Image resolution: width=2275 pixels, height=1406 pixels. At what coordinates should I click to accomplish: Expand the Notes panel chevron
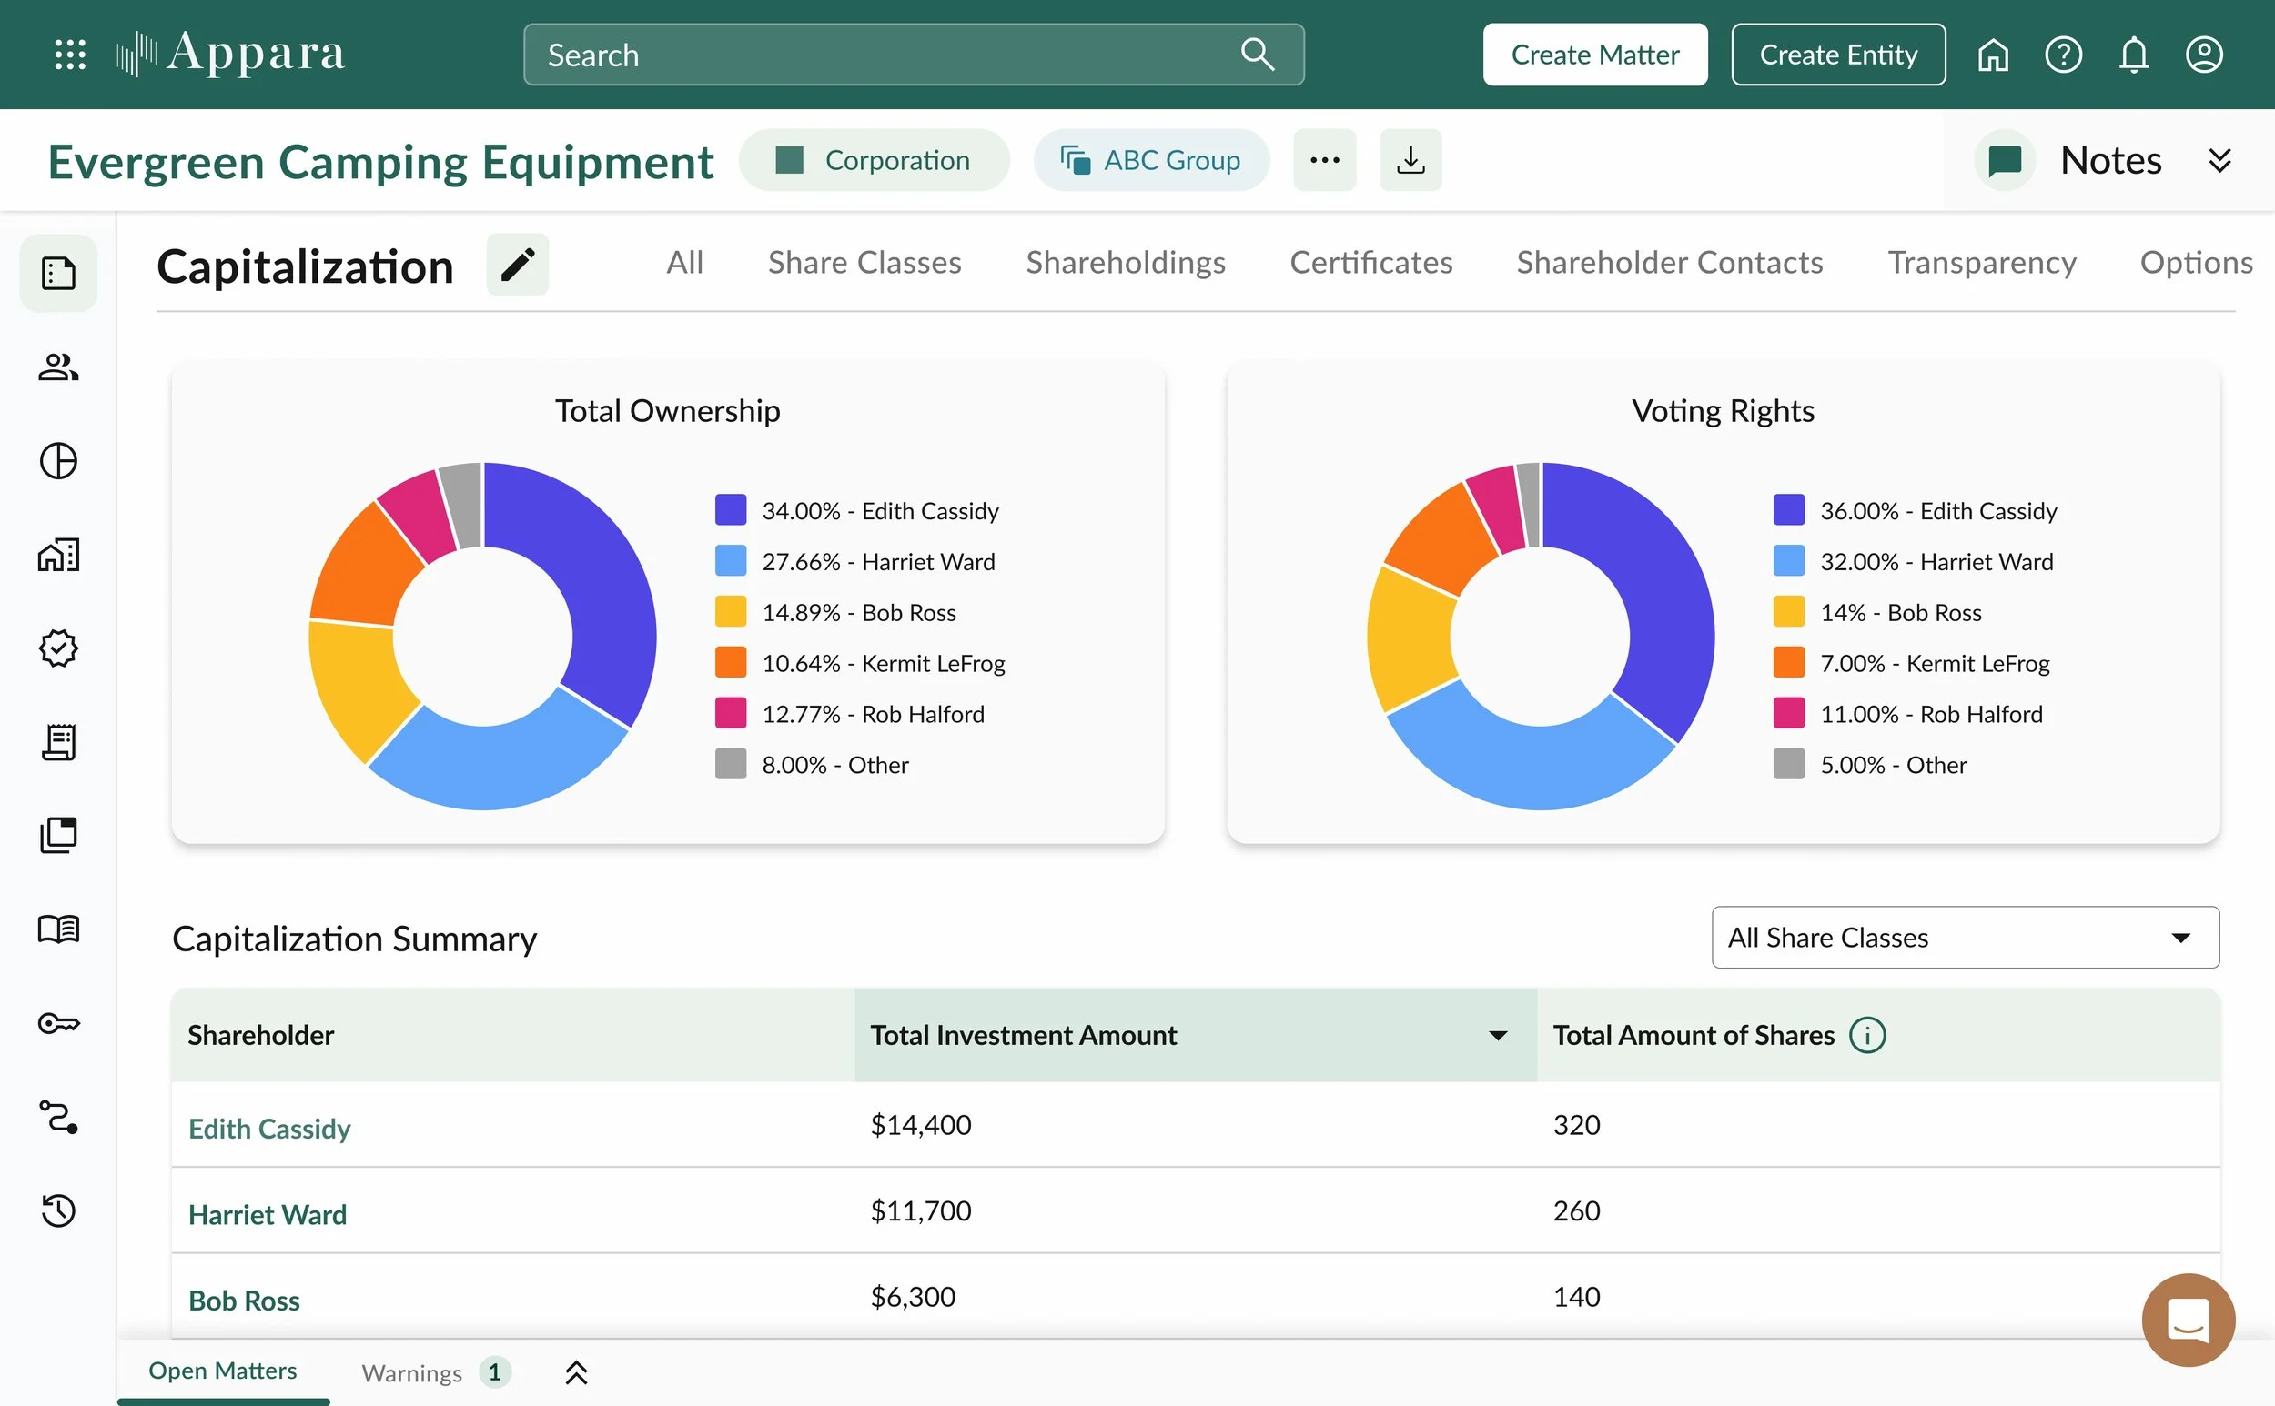click(x=2219, y=160)
